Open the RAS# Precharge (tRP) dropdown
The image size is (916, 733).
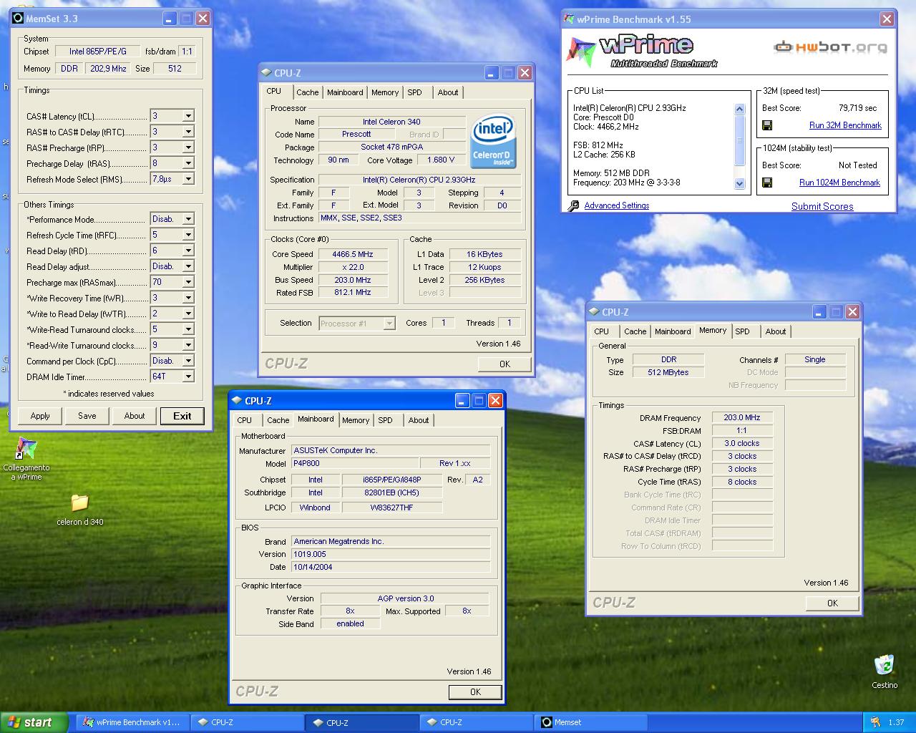pyautogui.click(x=188, y=147)
